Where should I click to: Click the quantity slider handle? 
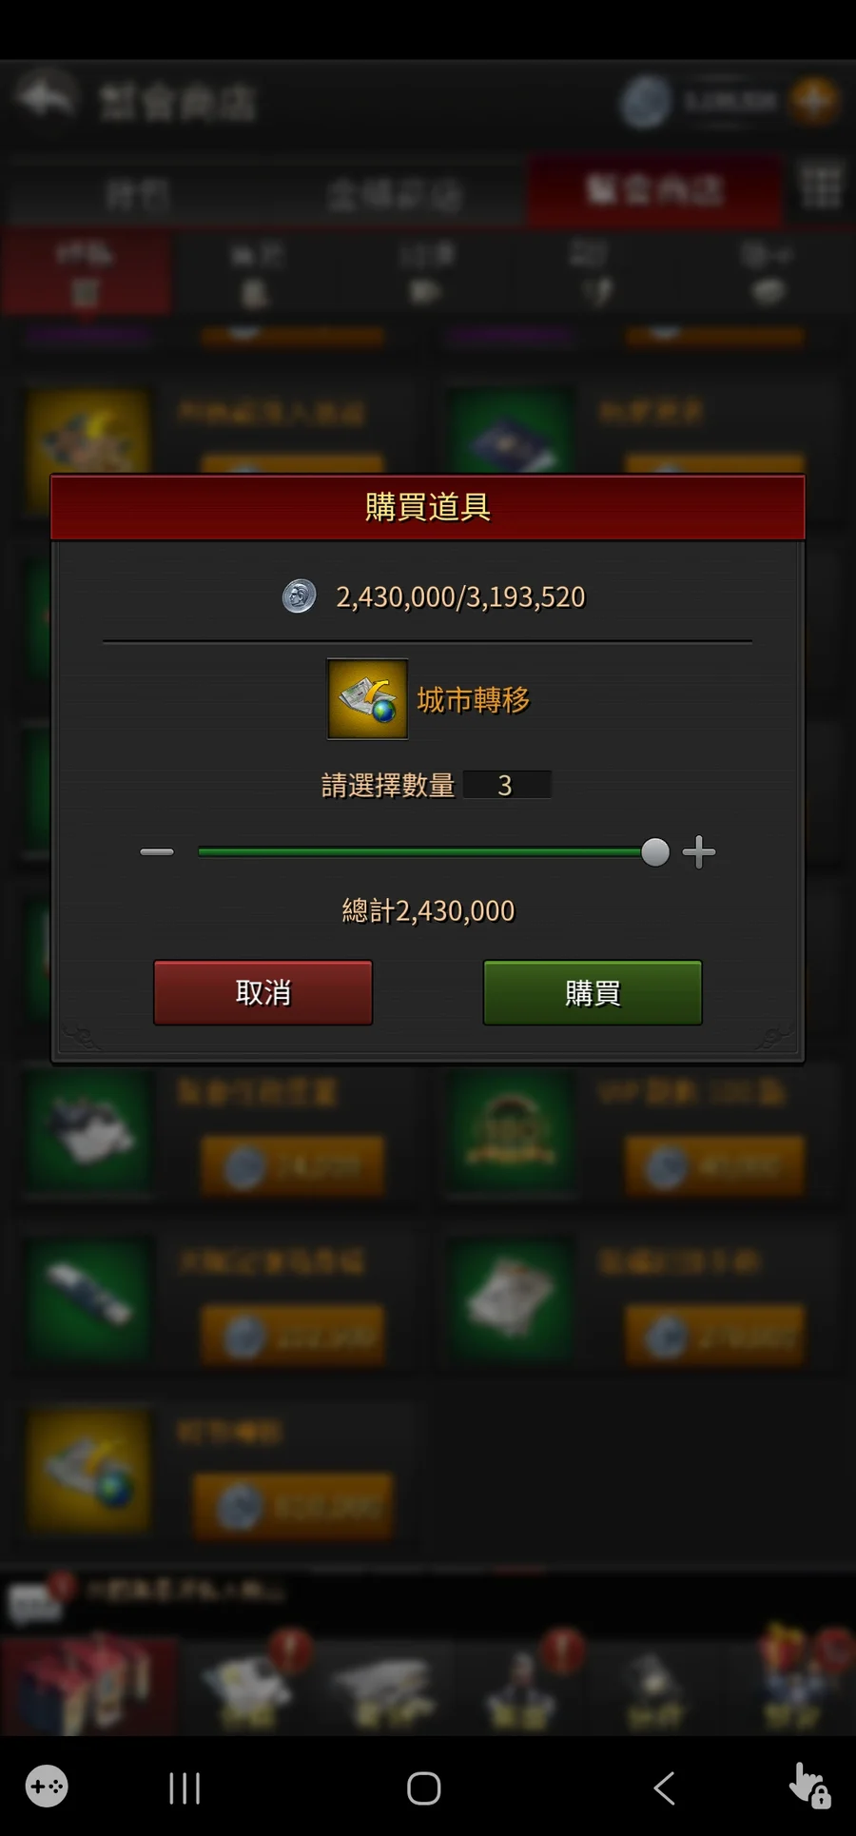pos(655,852)
